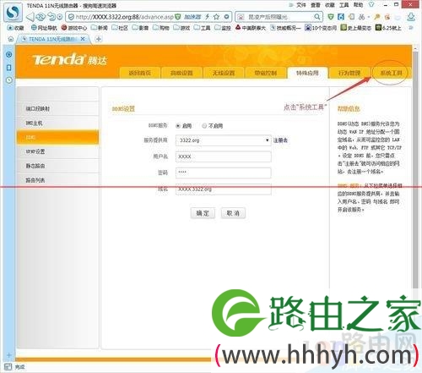Screen dimensions: 422x373
Task: Select UPNP设置 in the left menu
Action: tap(57, 151)
